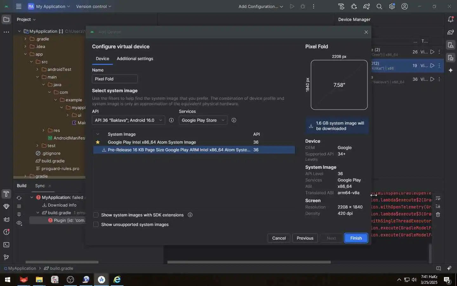
Task: Open Windows Start menu
Action: pos(7,280)
